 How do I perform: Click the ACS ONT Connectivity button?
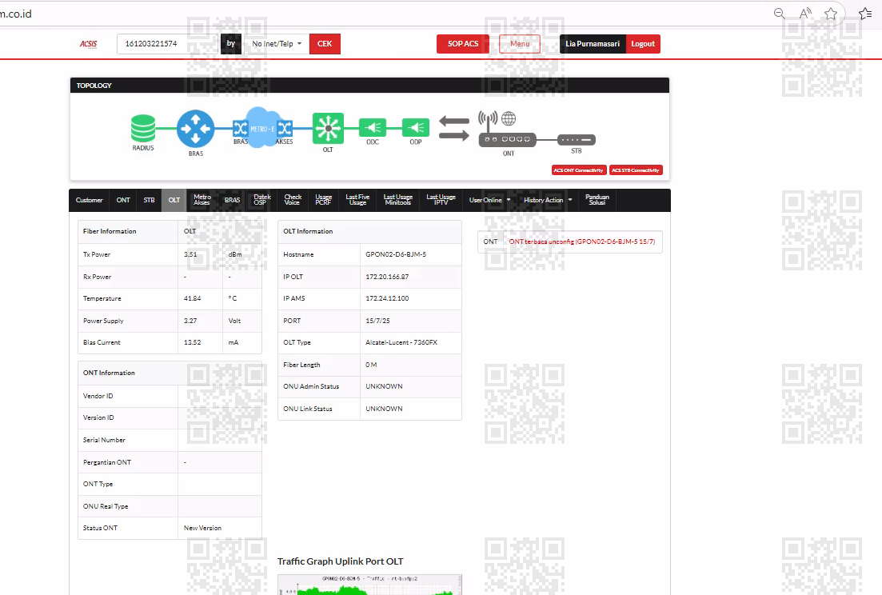(579, 170)
